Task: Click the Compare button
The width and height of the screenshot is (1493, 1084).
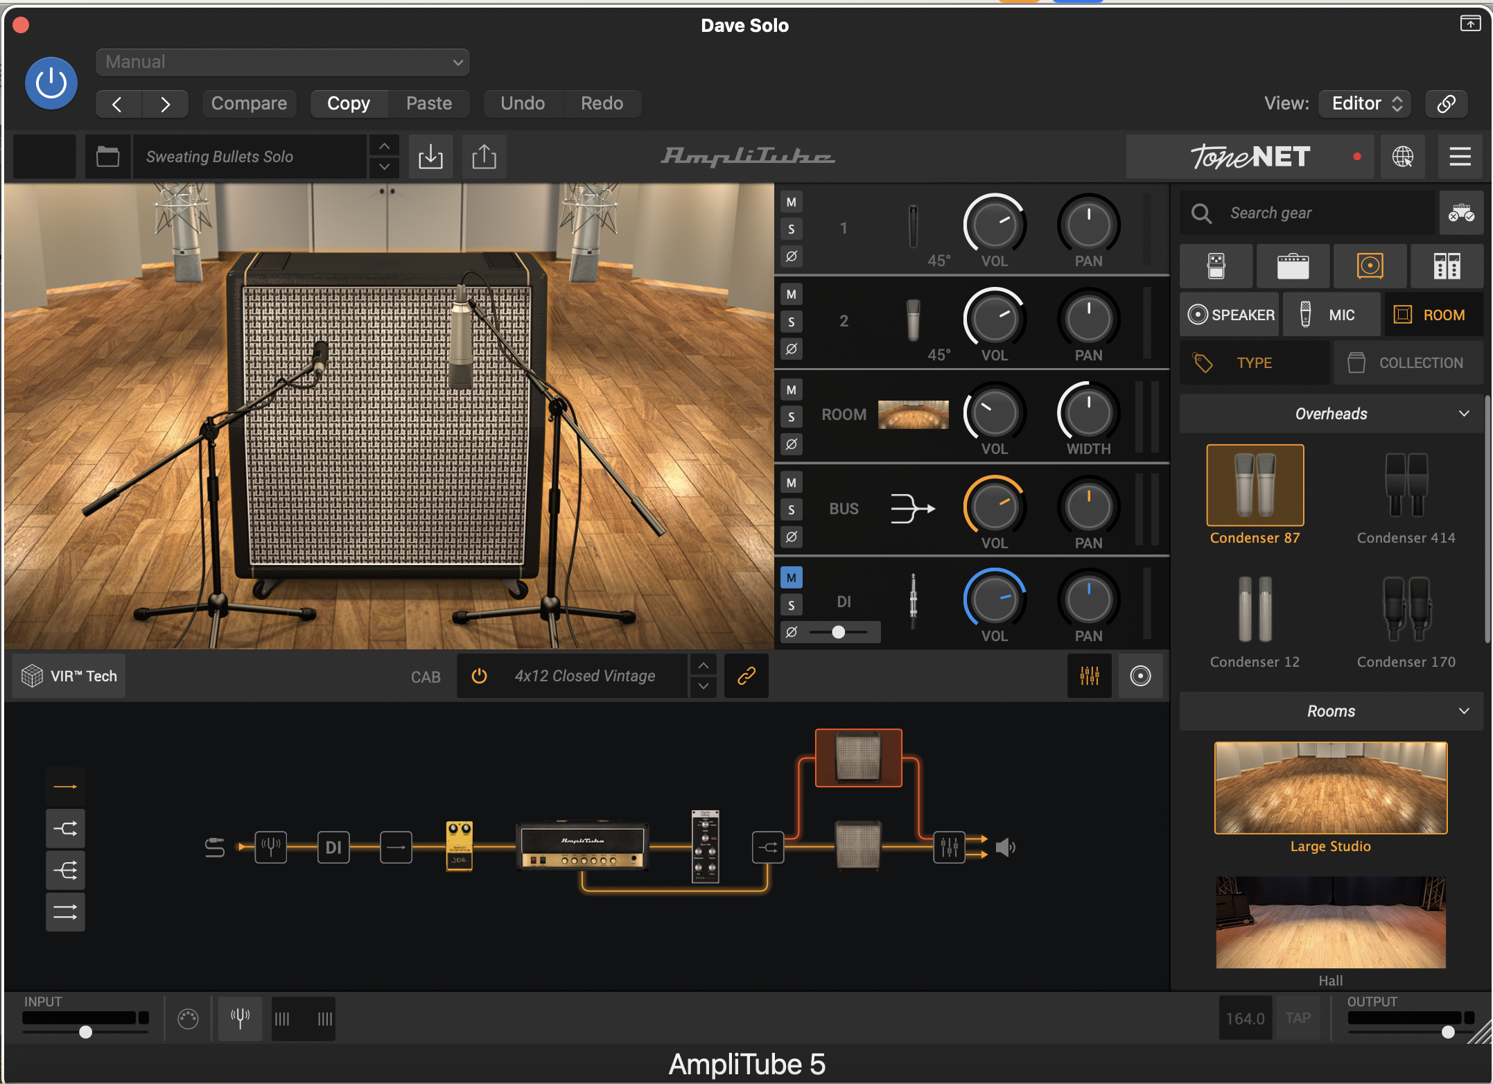Action: pos(249,103)
